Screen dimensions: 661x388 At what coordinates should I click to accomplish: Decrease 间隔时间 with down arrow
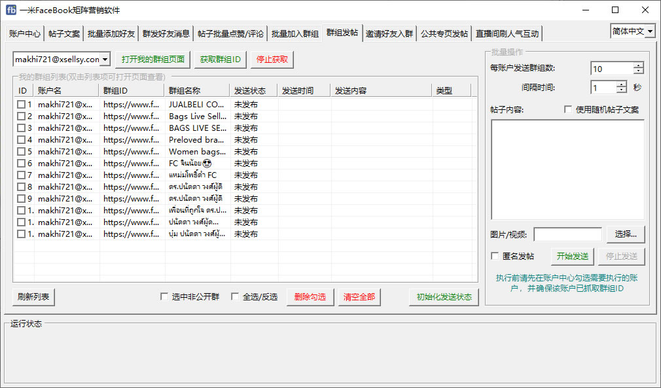click(x=621, y=90)
